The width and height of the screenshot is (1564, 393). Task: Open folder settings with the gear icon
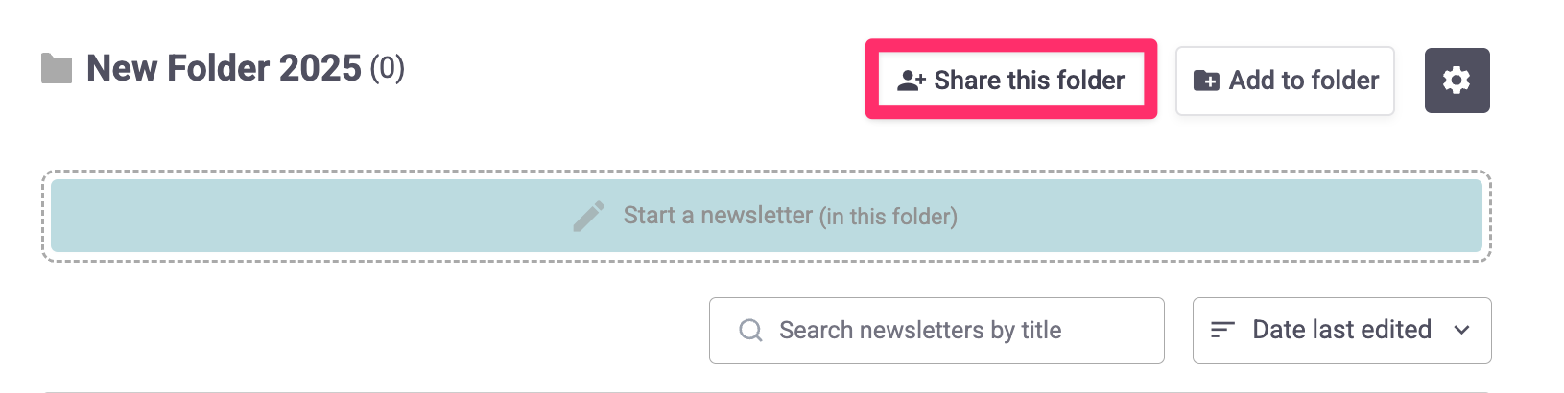pos(1457,81)
